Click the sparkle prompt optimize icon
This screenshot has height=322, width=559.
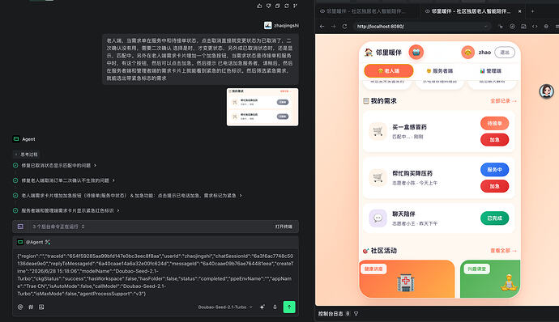pyautogui.click(x=262, y=307)
